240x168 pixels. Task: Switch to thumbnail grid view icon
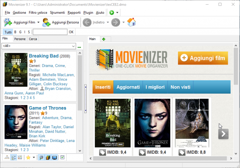click(x=20, y=157)
